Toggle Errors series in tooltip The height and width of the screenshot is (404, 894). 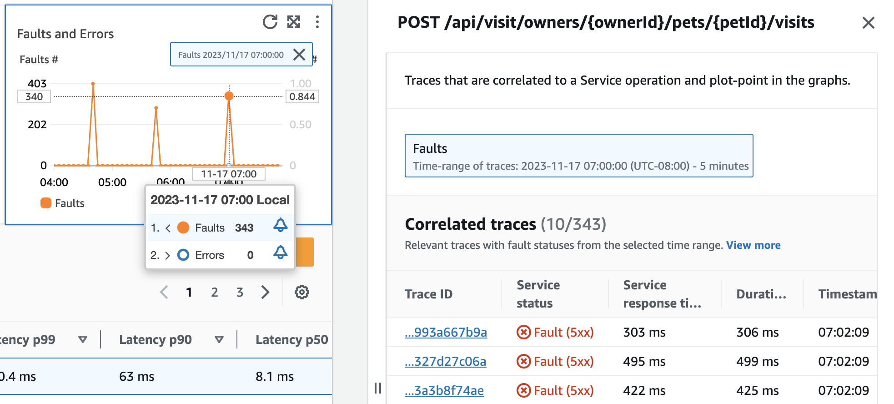coord(183,255)
